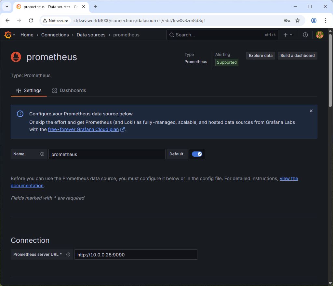Click the Explore data button

coord(260,56)
